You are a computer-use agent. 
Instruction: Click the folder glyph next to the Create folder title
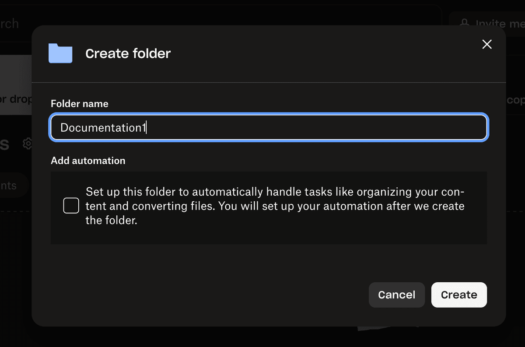click(60, 53)
